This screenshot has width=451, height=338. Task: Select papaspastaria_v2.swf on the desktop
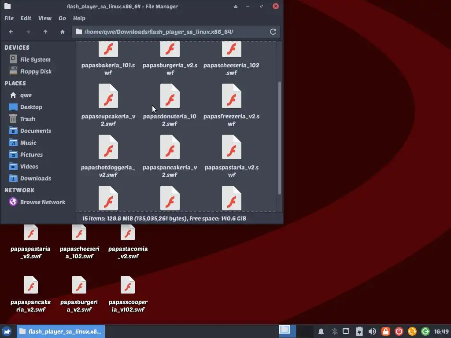[31, 232]
